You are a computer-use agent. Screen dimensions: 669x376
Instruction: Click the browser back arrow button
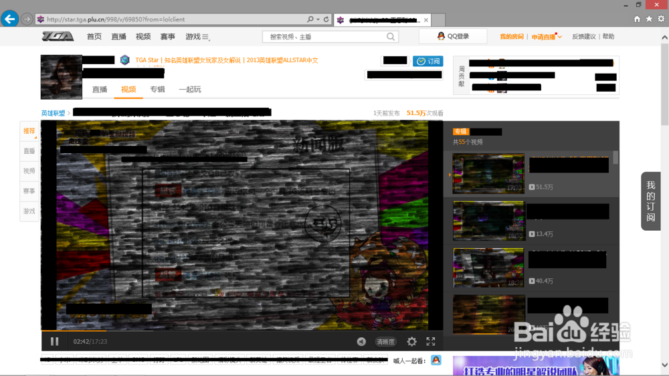click(x=9, y=19)
